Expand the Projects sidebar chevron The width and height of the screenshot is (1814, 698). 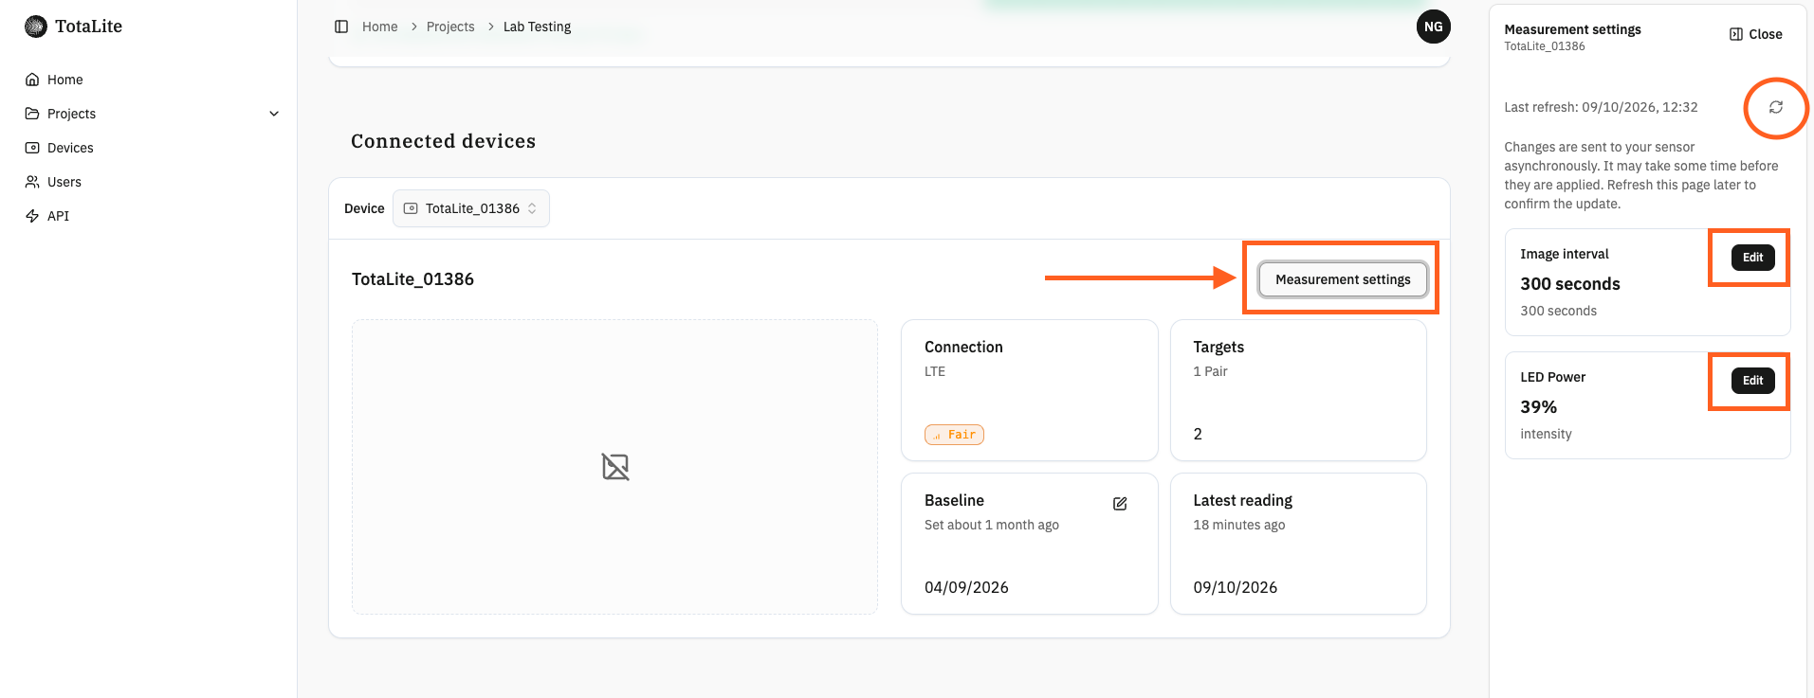(274, 114)
